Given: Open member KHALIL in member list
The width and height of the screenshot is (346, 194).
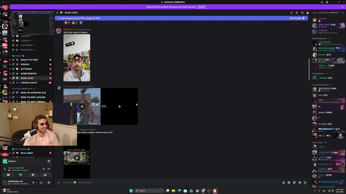Looking at the screenshot, I should pos(328,55).
